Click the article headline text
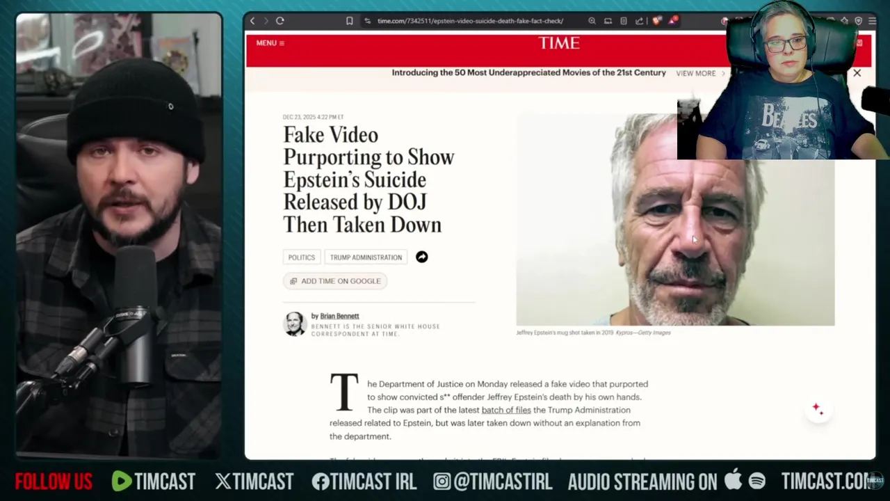Image resolution: width=890 pixels, height=501 pixels. click(x=369, y=180)
